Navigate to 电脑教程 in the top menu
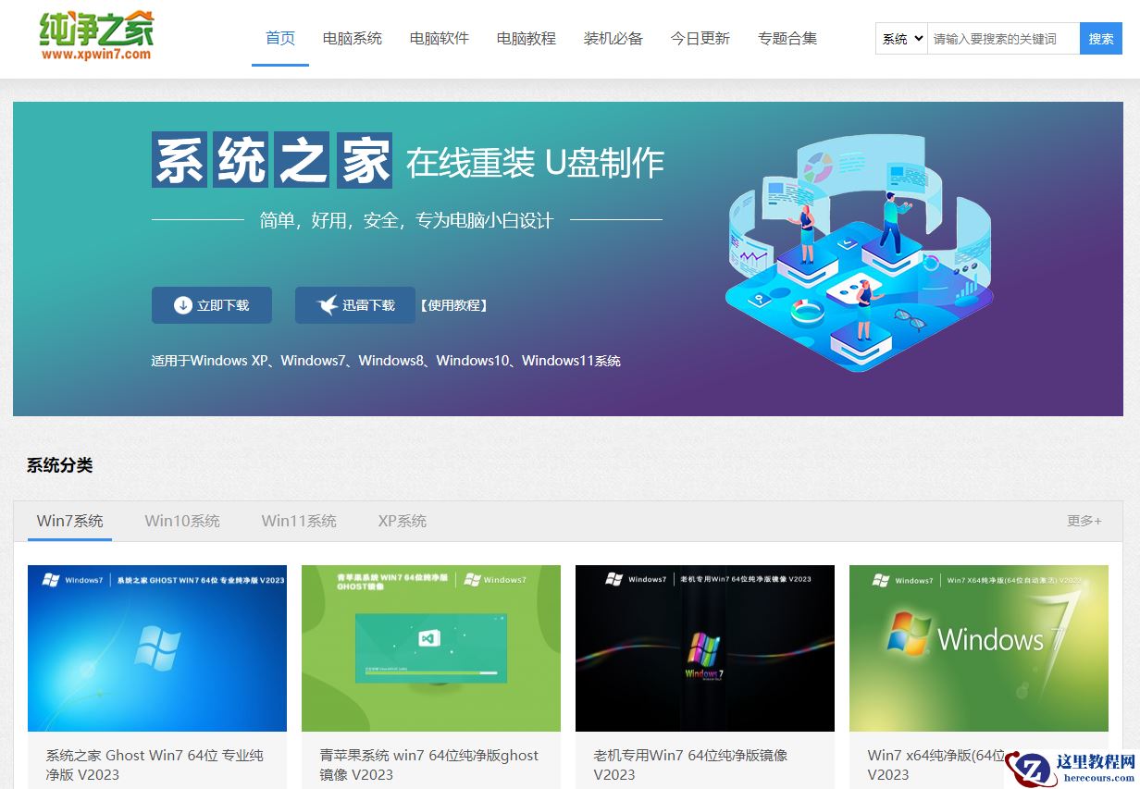This screenshot has height=789, width=1140. pos(526,39)
